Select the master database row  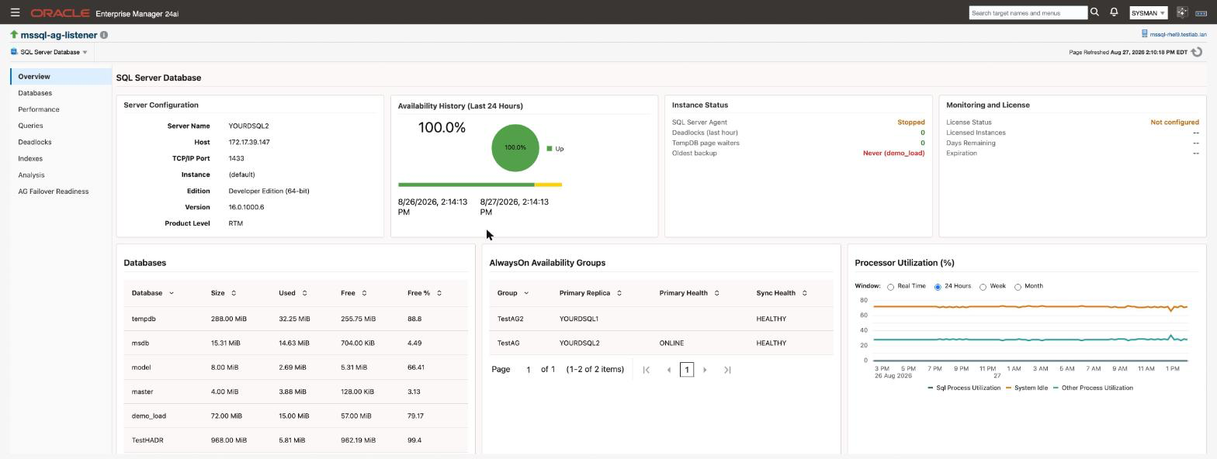tap(296, 392)
